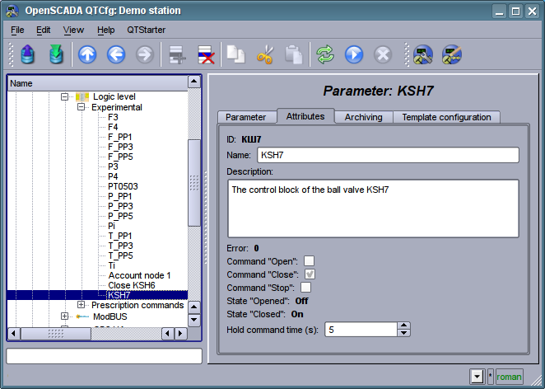This screenshot has width=545, height=389.
Task: Refresh the page with green arrows icon
Action: click(325, 54)
